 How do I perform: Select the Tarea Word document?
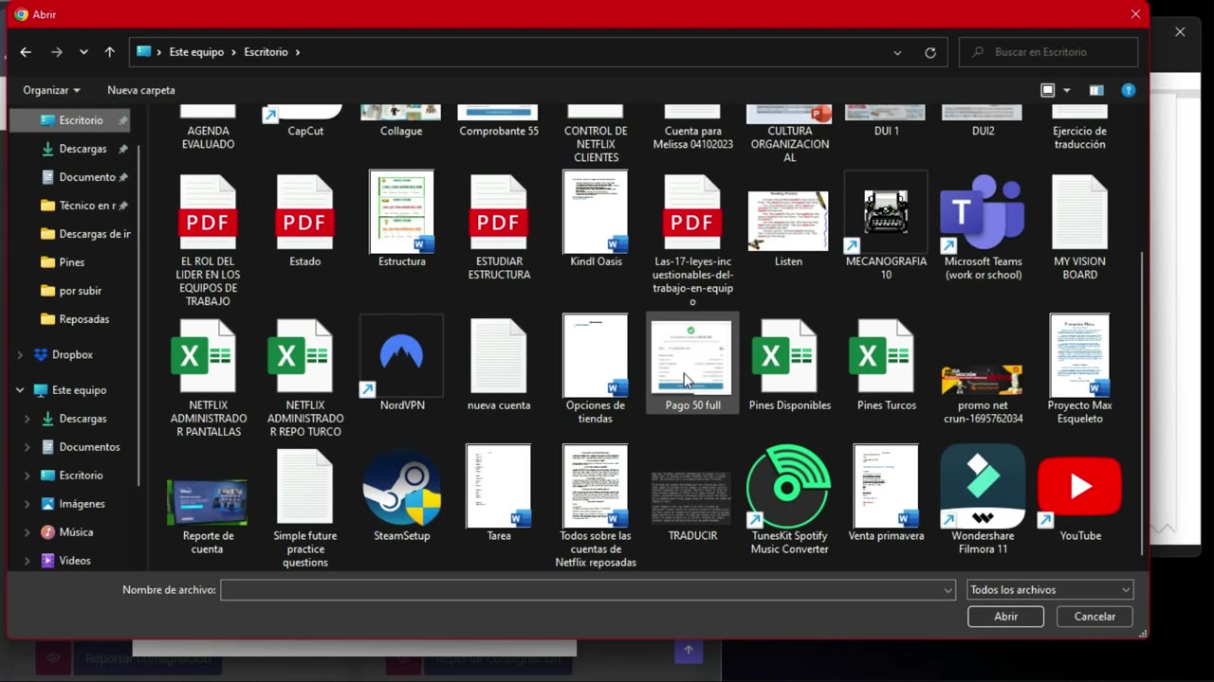click(498, 487)
